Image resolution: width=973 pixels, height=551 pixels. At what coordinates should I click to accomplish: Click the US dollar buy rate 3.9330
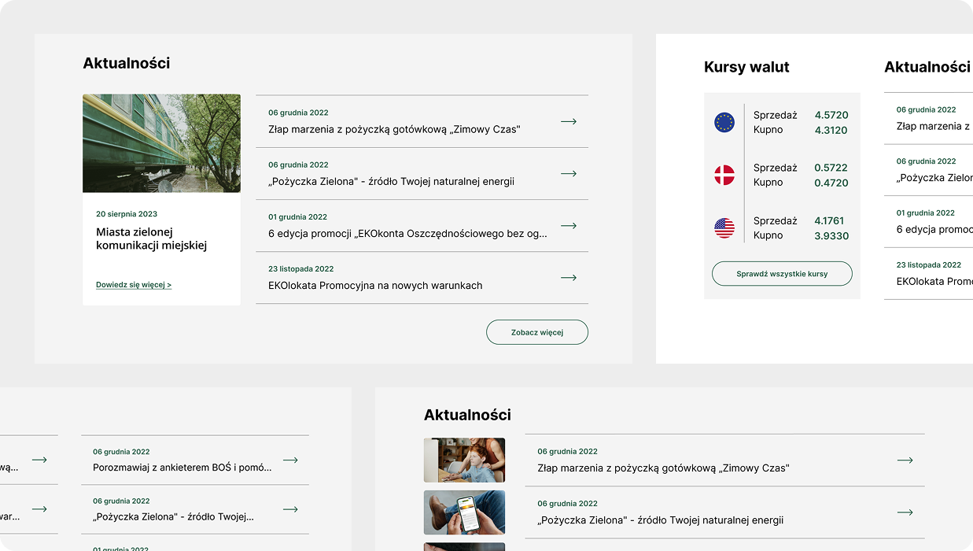tap(831, 235)
